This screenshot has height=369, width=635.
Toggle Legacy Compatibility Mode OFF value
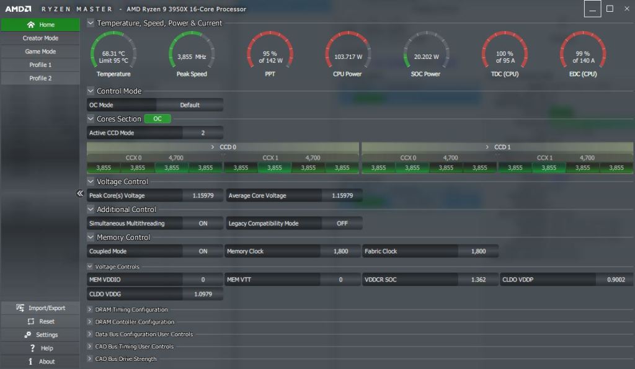click(342, 223)
